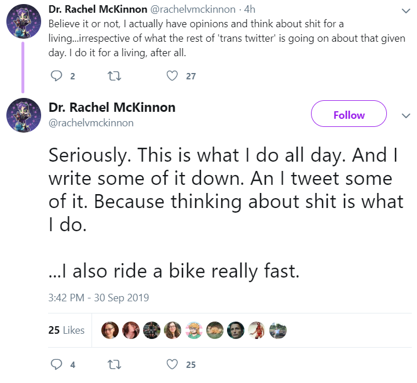417x383 pixels.
Task: Like the first tweet with 27 likes
Action: [x=172, y=76]
